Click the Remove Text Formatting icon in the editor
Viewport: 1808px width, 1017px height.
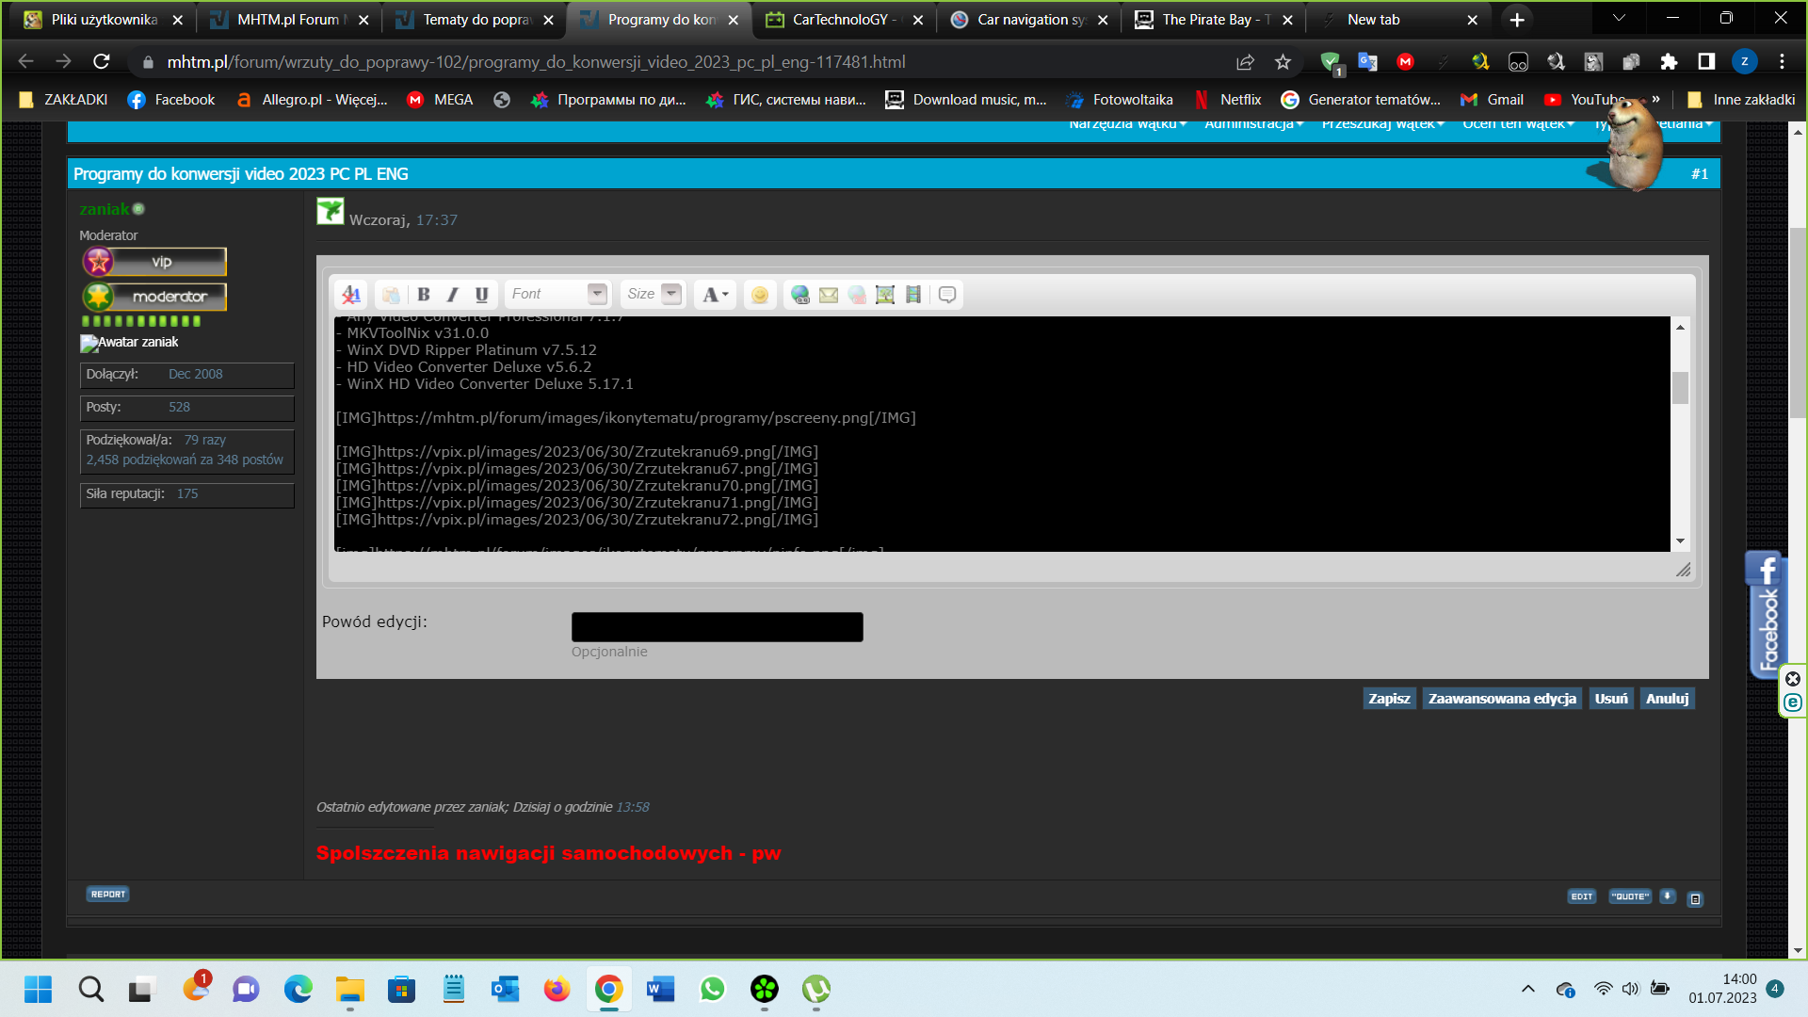click(351, 295)
